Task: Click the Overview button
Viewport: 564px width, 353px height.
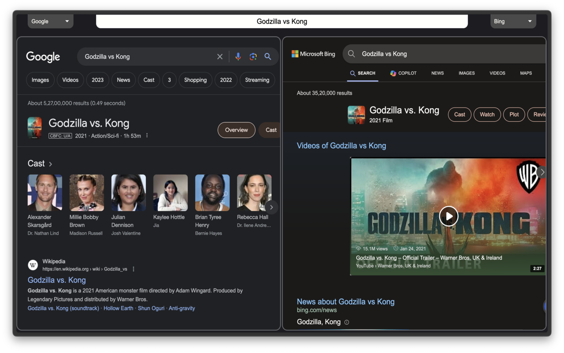Action: tap(237, 130)
